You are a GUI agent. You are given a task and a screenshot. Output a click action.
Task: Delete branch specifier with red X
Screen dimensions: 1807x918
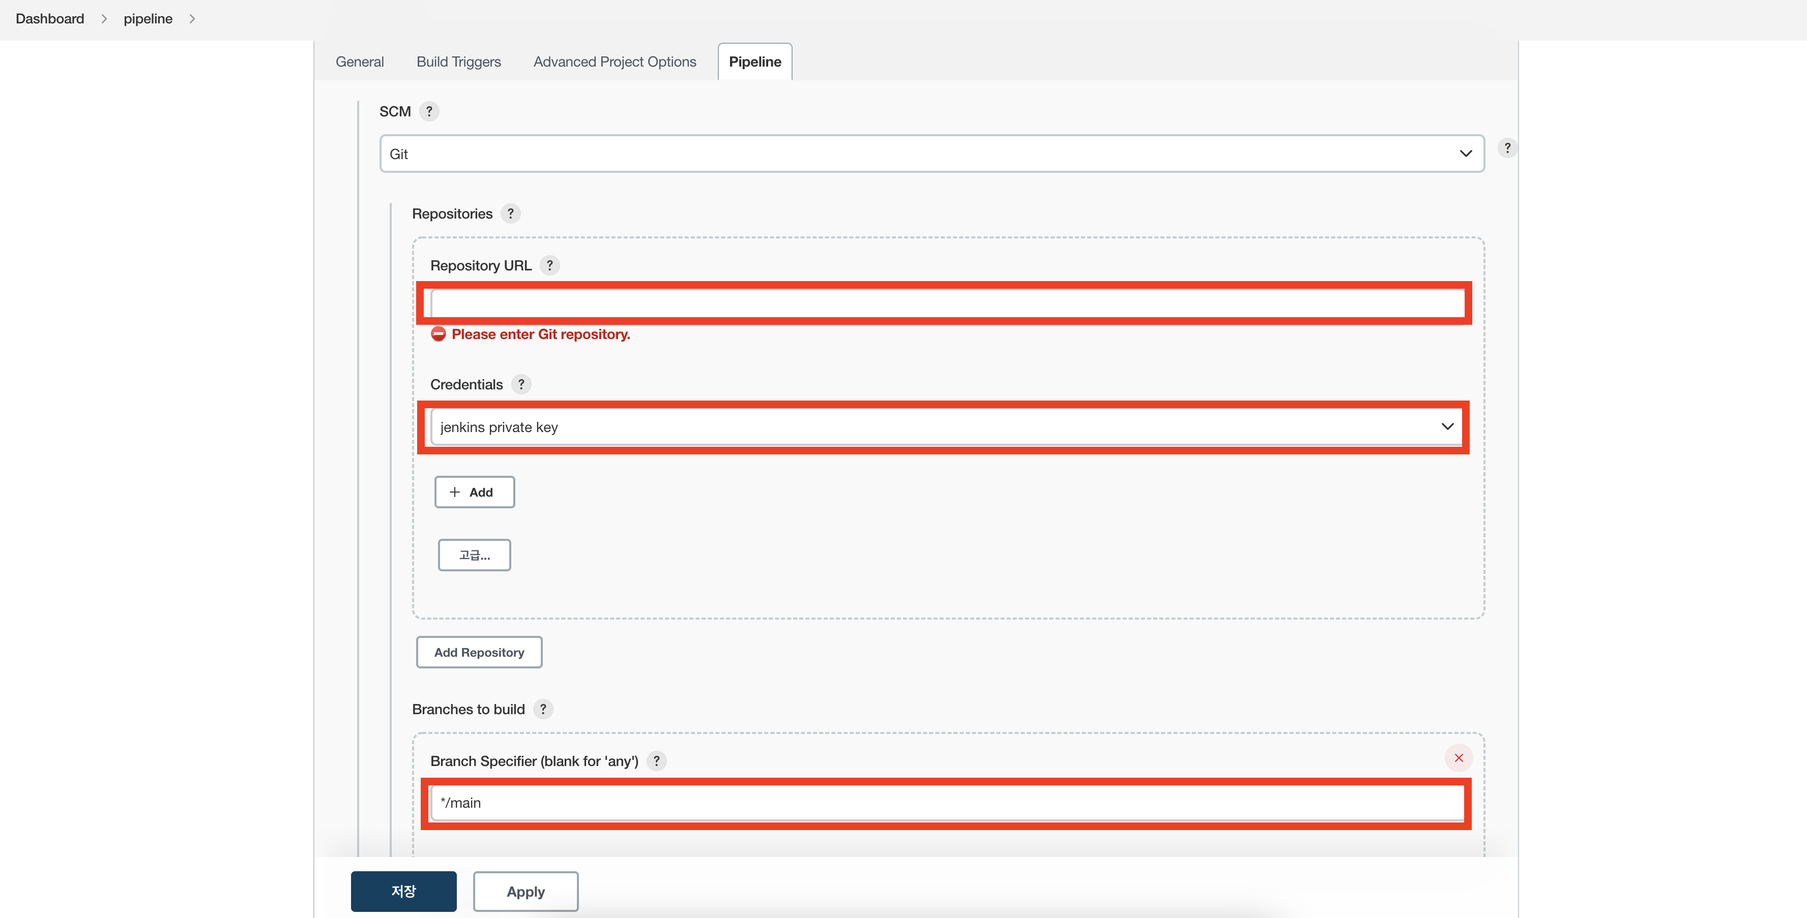(1459, 758)
